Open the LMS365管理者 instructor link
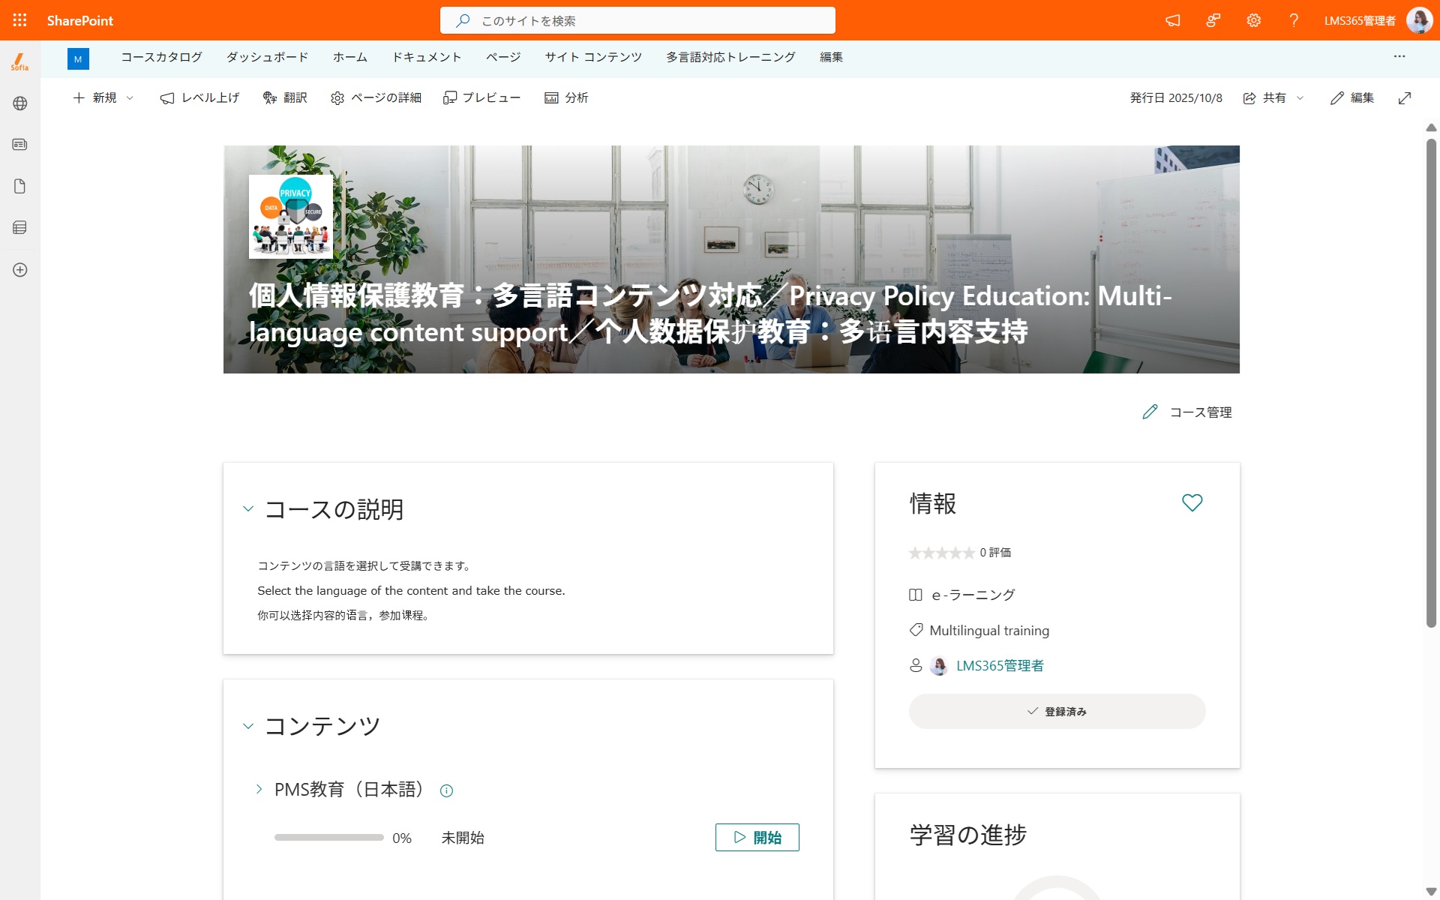The image size is (1440, 900). 1000,665
